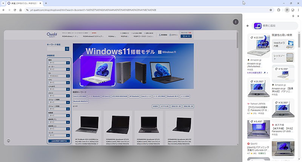Click the Core i5 メモリ8GB keyword tag
302x162 pixels.
80,96
